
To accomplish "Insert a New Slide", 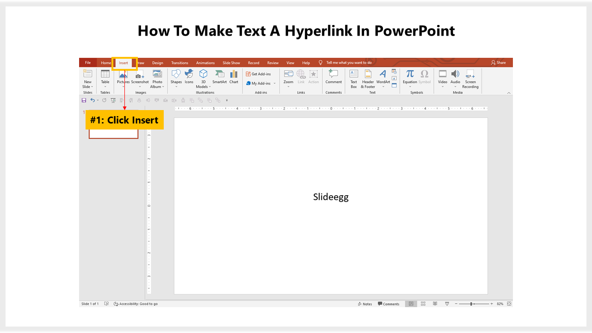I will pyautogui.click(x=87, y=79).
